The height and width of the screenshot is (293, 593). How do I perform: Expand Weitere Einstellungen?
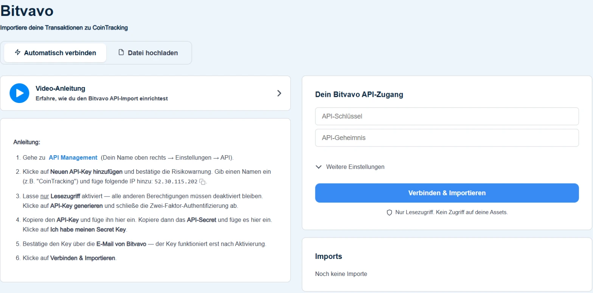click(350, 167)
